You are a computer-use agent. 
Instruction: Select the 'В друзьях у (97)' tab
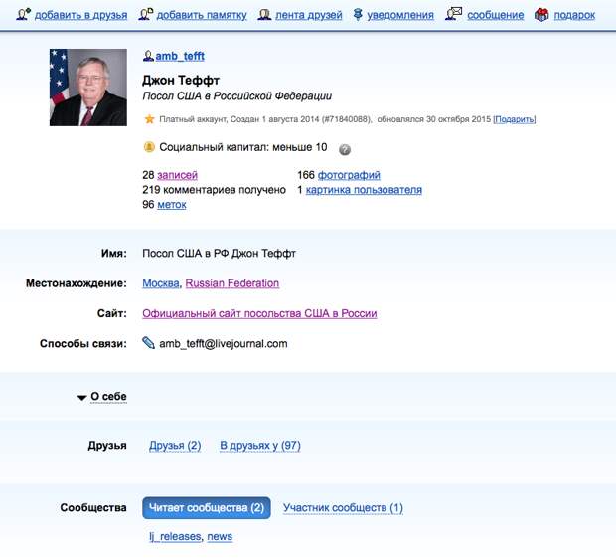260,446
